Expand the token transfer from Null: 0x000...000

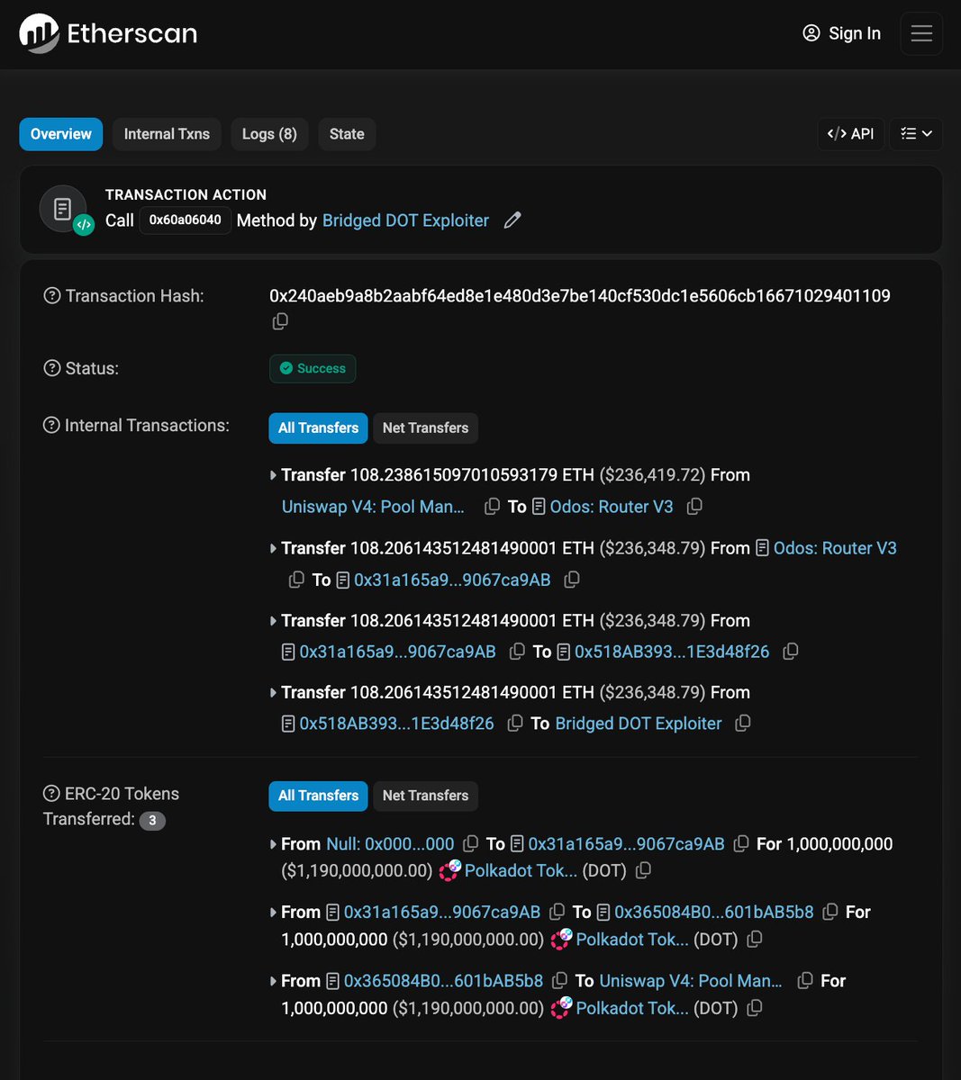tap(273, 844)
